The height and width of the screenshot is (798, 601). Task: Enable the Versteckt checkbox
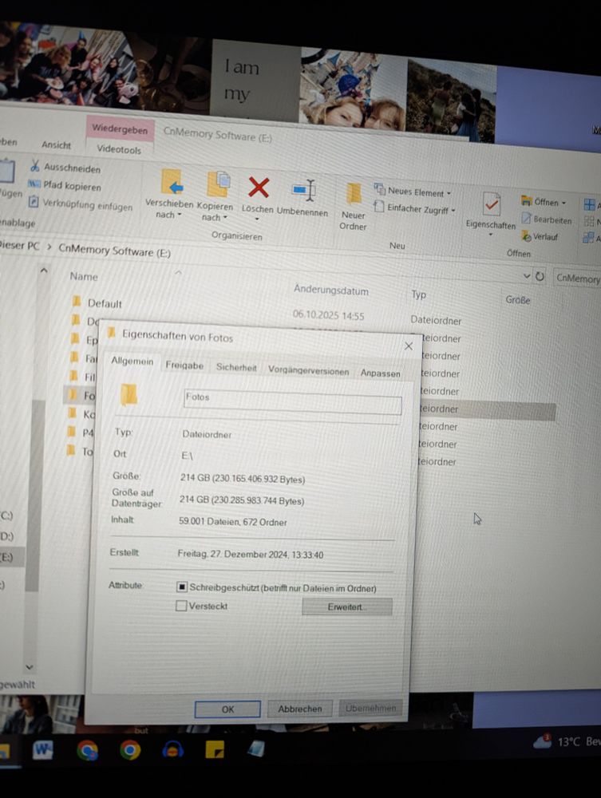click(x=180, y=606)
